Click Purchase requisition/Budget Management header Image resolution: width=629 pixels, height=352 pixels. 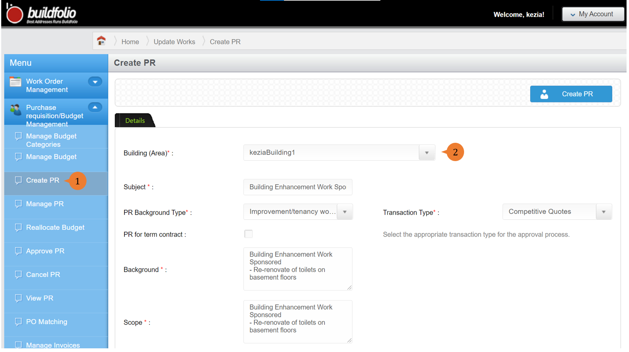coord(56,112)
